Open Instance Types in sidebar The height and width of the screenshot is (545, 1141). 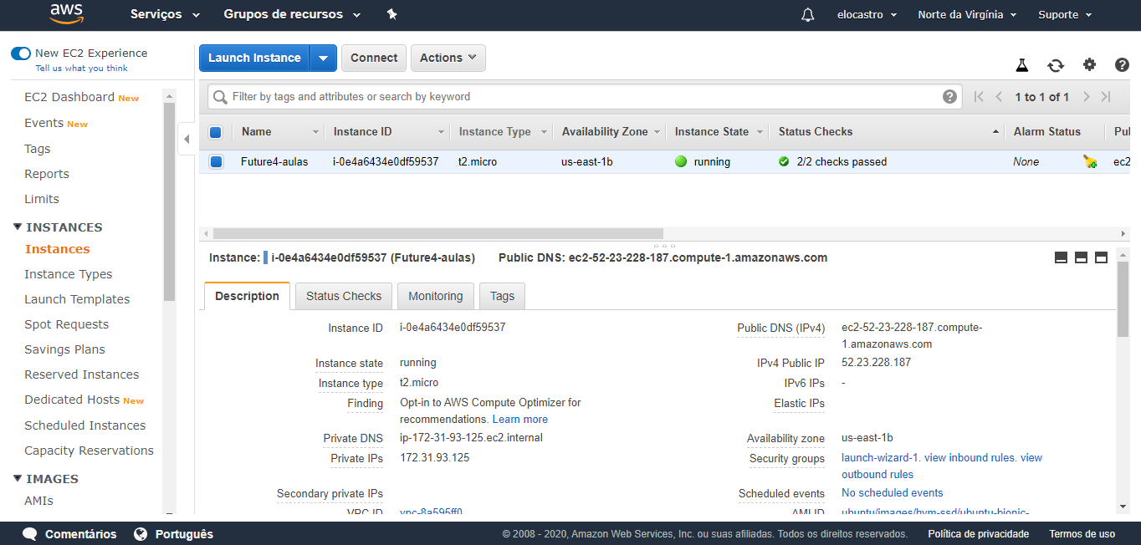click(69, 274)
